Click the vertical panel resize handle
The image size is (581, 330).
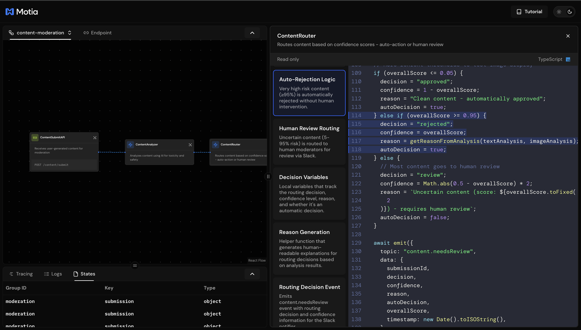[268, 177]
